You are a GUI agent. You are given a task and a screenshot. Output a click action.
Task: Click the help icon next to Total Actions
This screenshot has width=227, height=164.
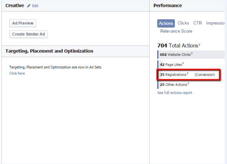pyautogui.click(x=200, y=45)
